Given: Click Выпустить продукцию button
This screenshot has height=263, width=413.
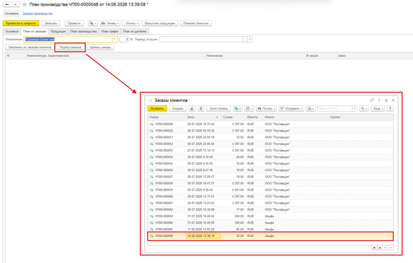Looking at the screenshot, I should pyautogui.click(x=160, y=23).
